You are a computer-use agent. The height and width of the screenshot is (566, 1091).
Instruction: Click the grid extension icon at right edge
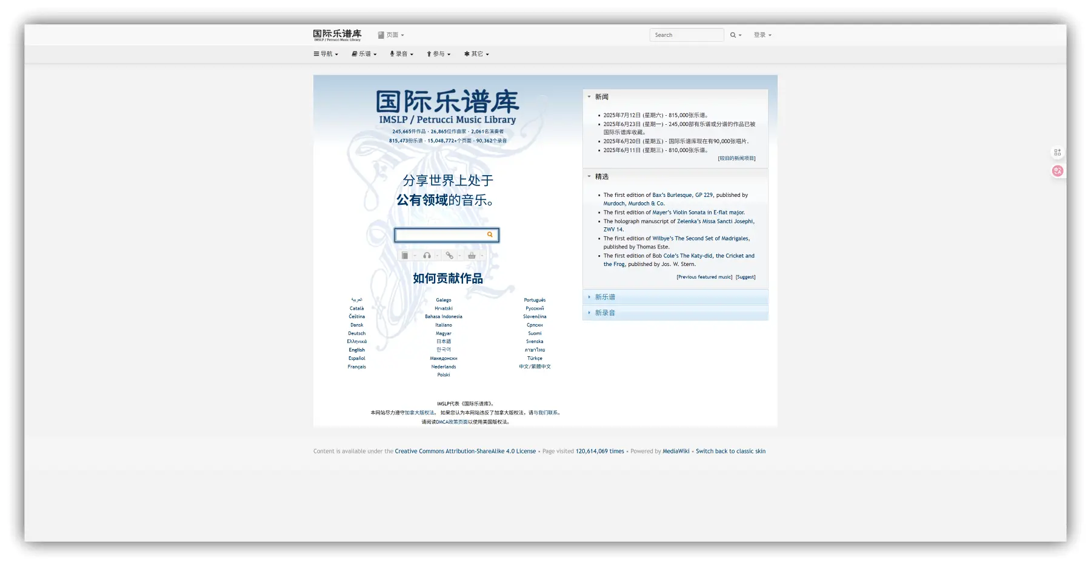pyautogui.click(x=1058, y=152)
